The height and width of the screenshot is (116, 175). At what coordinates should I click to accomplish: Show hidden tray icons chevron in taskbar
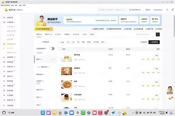pos(133,113)
